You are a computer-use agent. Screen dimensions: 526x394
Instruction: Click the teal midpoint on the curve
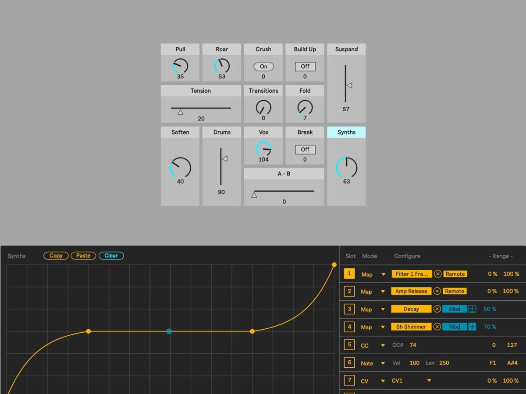[169, 331]
